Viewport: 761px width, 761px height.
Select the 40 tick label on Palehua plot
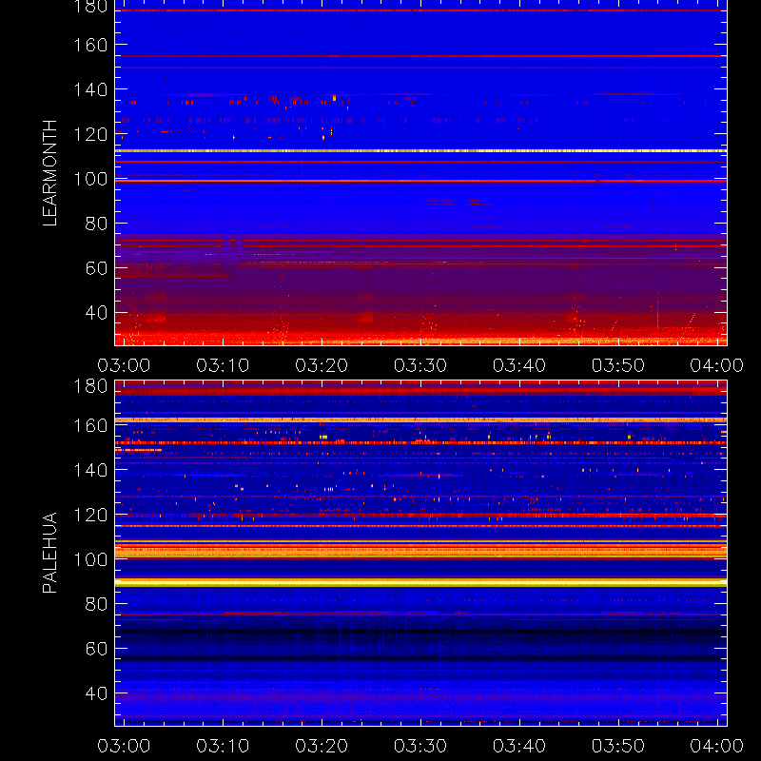point(97,693)
